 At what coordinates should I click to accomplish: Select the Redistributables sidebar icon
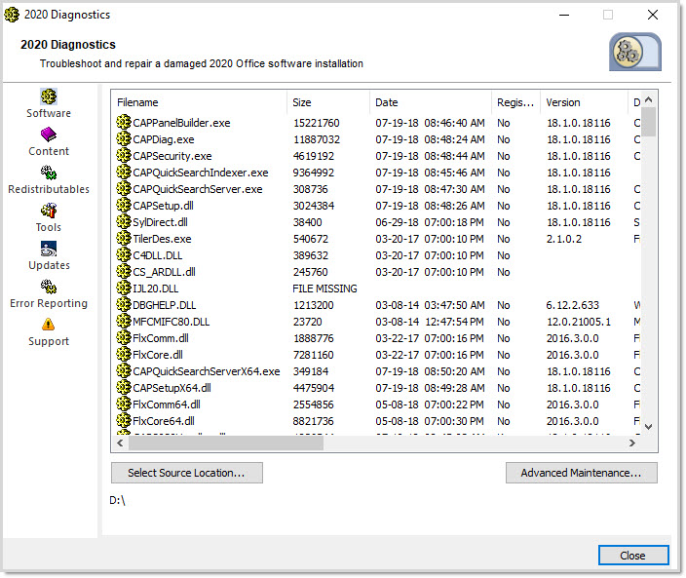pos(49,173)
